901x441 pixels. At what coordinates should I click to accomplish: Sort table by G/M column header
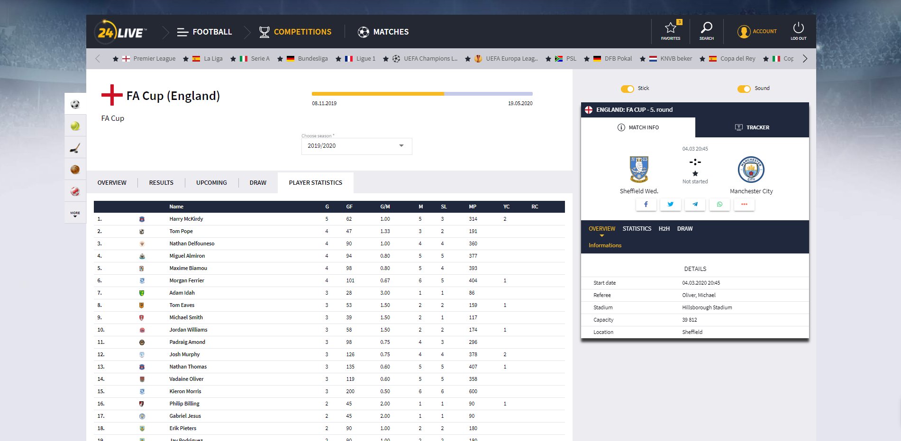click(385, 207)
